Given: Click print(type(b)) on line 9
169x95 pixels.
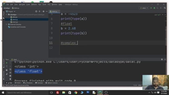Looking at the screenshot, I should pyautogui.click(x=74, y=33).
